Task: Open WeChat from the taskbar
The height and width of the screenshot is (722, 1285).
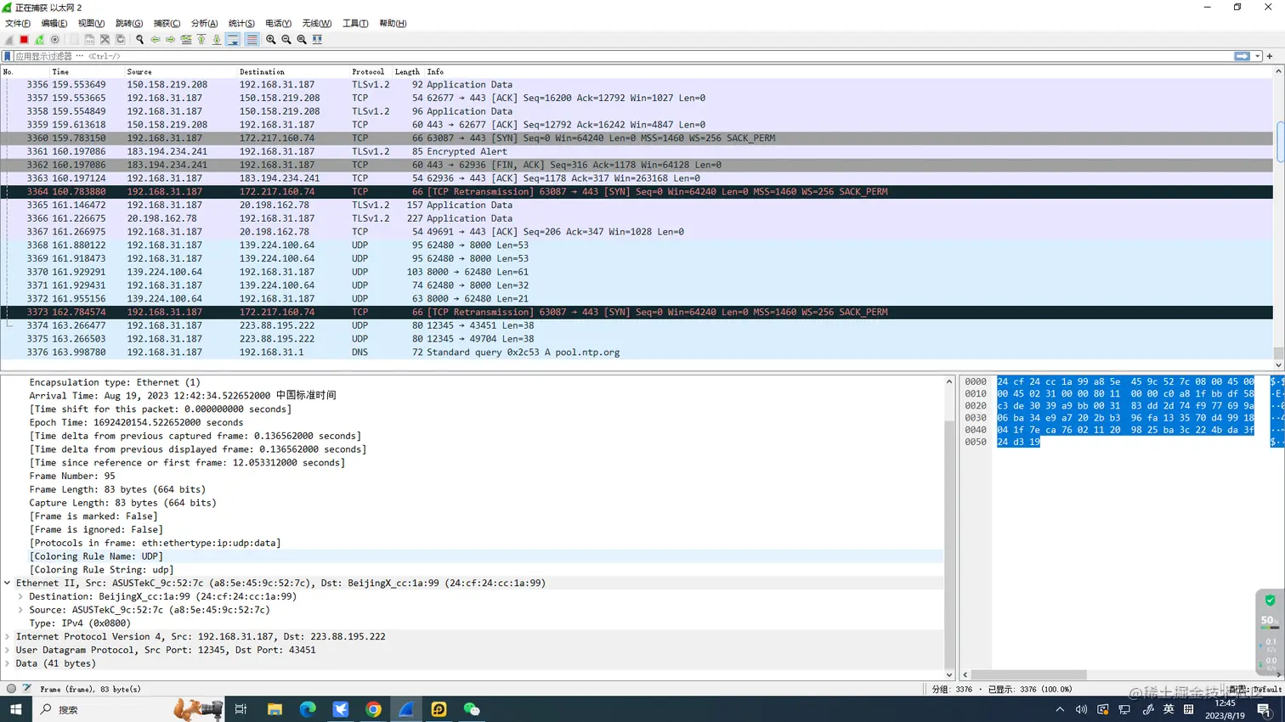Action: click(x=472, y=709)
